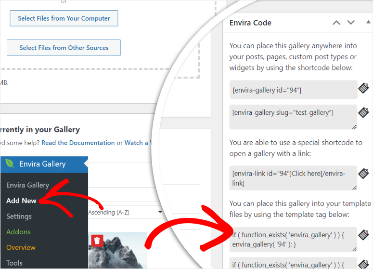Copy the envira-link shortcode
Screen dimensions: 373x269
[364, 174]
